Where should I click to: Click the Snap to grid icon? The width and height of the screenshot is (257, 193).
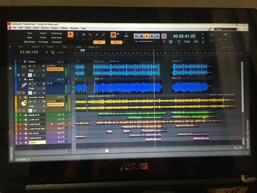[113, 35]
